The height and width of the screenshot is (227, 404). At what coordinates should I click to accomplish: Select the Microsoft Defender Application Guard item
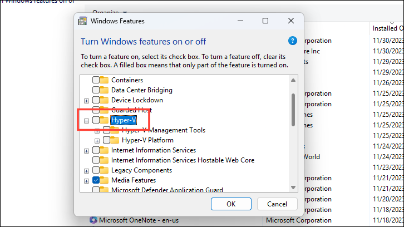click(x=167, y=190)
